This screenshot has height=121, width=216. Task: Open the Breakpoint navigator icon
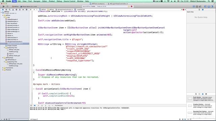tap(23, 10)
